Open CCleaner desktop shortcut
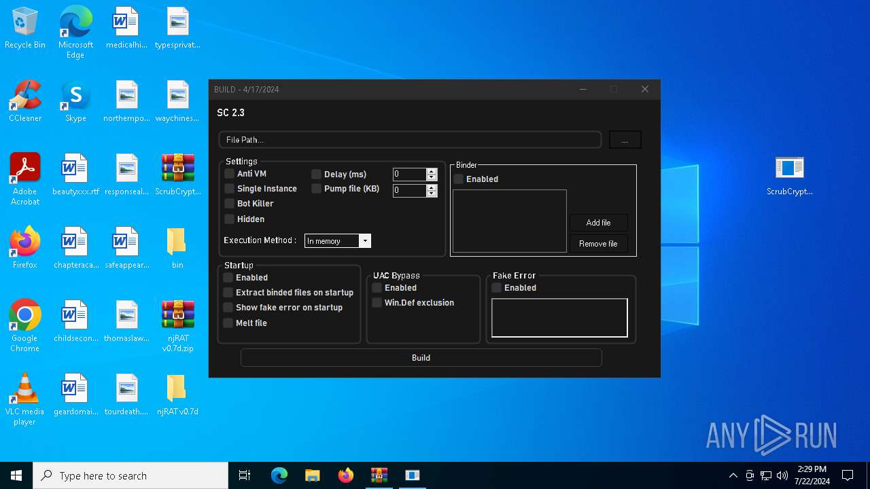 (25, 102)
